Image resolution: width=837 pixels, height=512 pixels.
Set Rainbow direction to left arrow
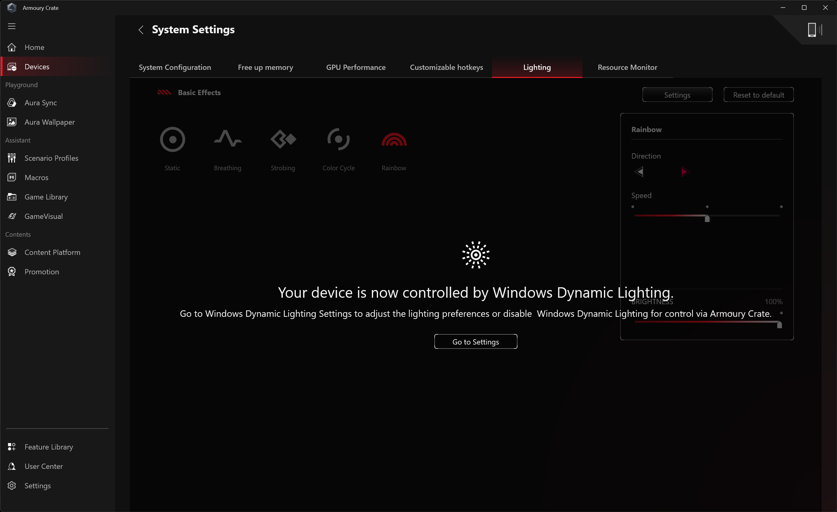(x=639, y=171)
